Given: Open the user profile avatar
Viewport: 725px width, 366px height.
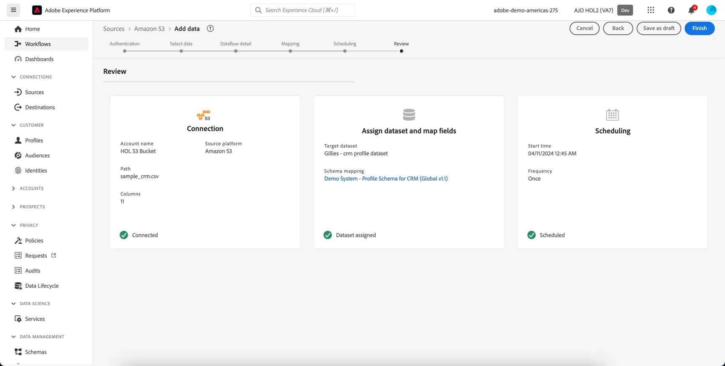Looking at the screenshot, I should pos(711,10).
